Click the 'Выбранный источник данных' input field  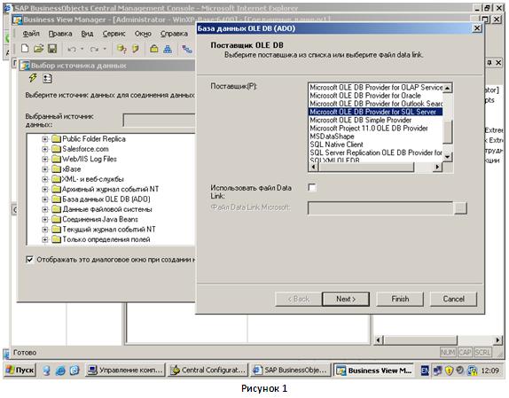click(159, 121)
